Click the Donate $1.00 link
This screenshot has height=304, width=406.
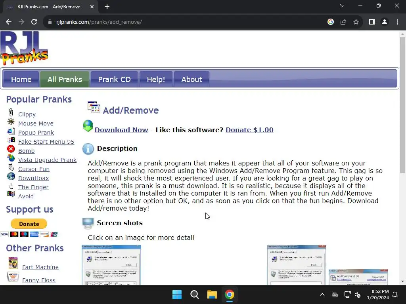(249, 130)
